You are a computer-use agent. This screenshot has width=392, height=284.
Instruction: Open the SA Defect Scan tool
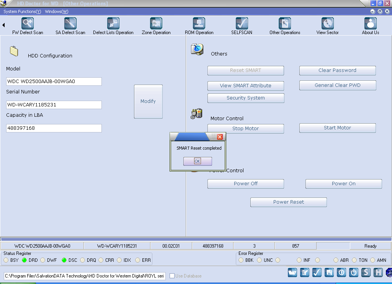click(x=70, y=26)
